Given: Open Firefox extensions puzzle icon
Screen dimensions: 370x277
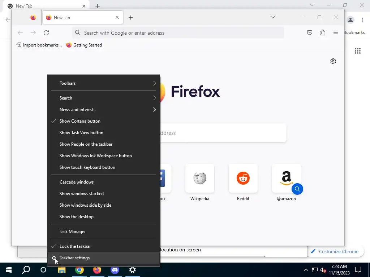Looking at the screenshot, I should (323, 33).
